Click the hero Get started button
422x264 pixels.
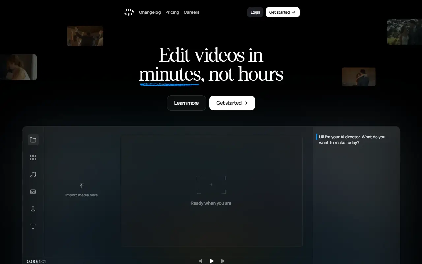[232, 103]
